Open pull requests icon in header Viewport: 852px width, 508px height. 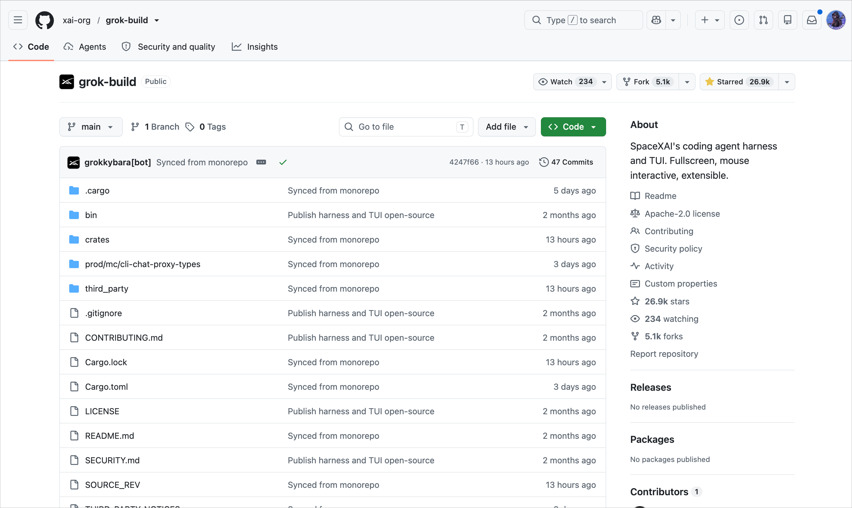coord(763,20)
